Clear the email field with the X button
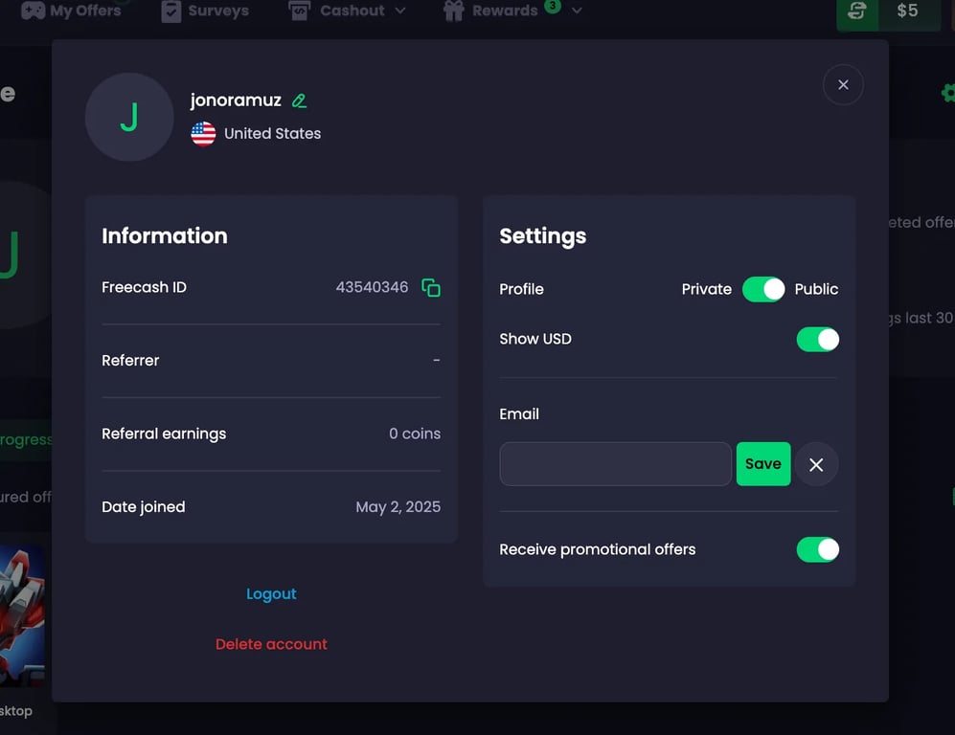The width and height of the screenshot is (955, 735). click(x=816, y=464)
